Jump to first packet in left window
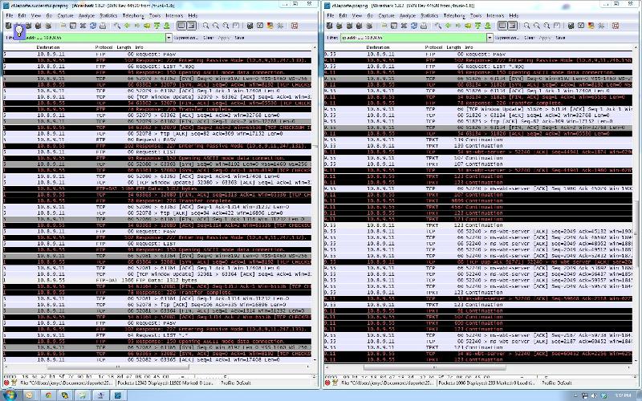Image resolution: width=642 pixels, height=401 pixels. (156, 26)
